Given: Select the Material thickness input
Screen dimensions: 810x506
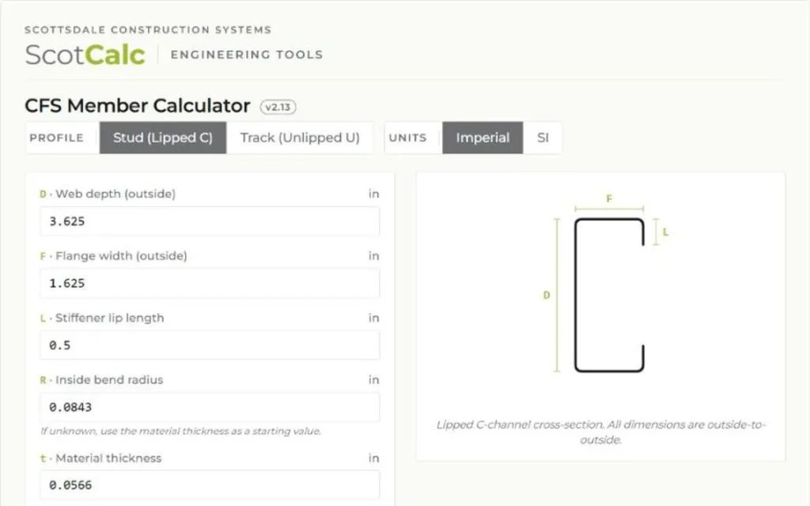Looking at the screenshot, I should coord(210,485).
